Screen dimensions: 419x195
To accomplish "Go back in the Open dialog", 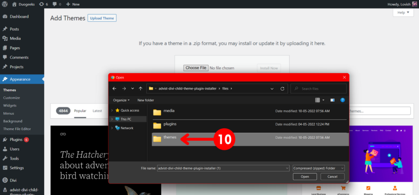I will (x=115, y=88).
